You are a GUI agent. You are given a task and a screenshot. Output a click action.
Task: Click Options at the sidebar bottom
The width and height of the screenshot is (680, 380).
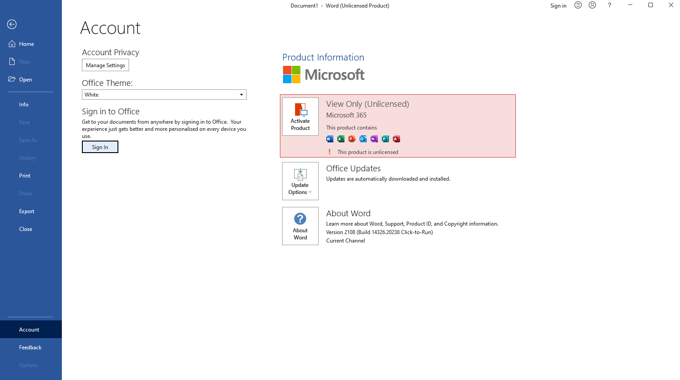tap(31, 365)
